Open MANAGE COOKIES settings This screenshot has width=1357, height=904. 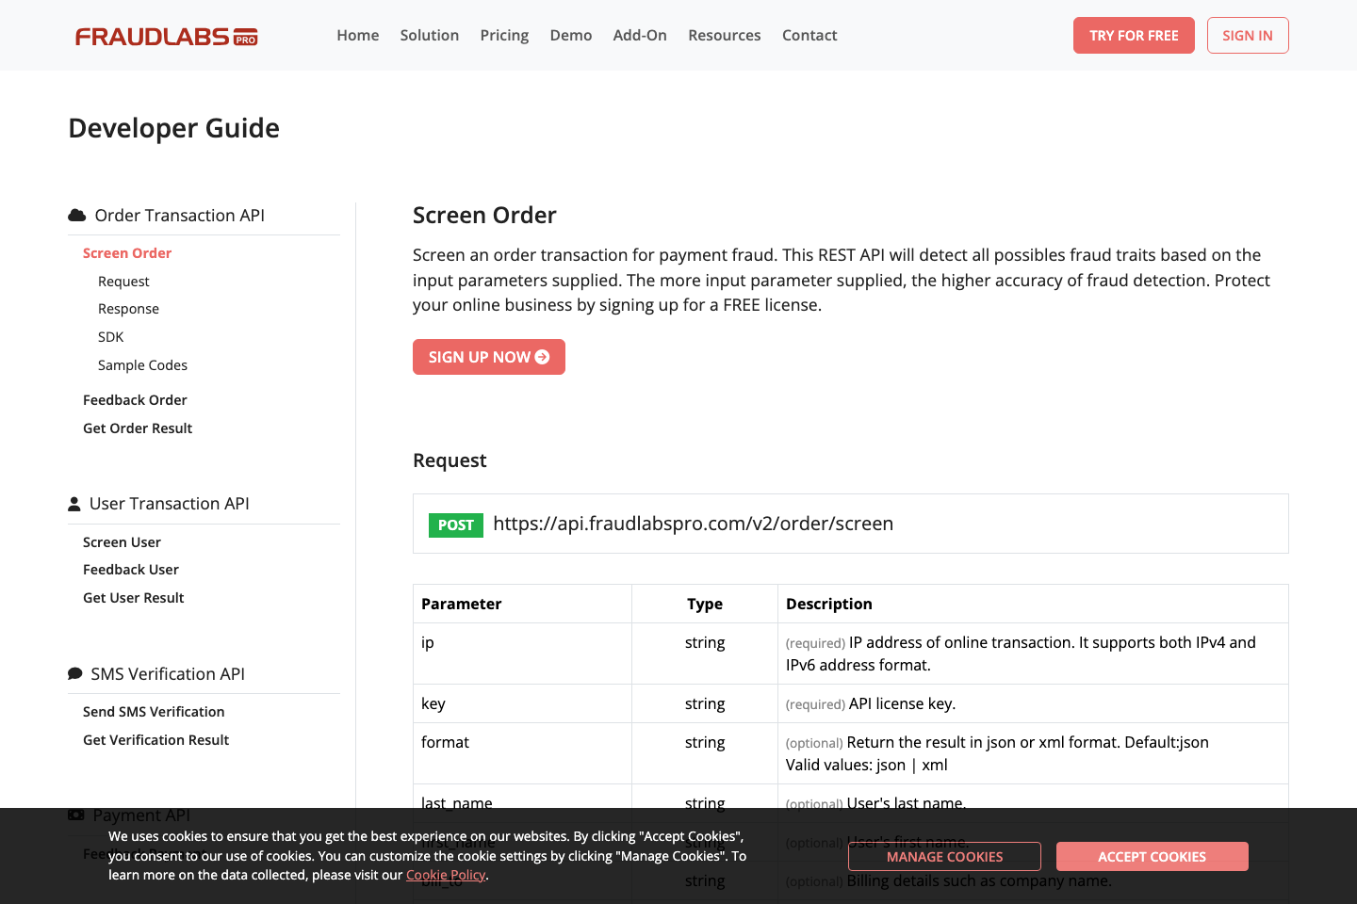[x=944, y=856]
